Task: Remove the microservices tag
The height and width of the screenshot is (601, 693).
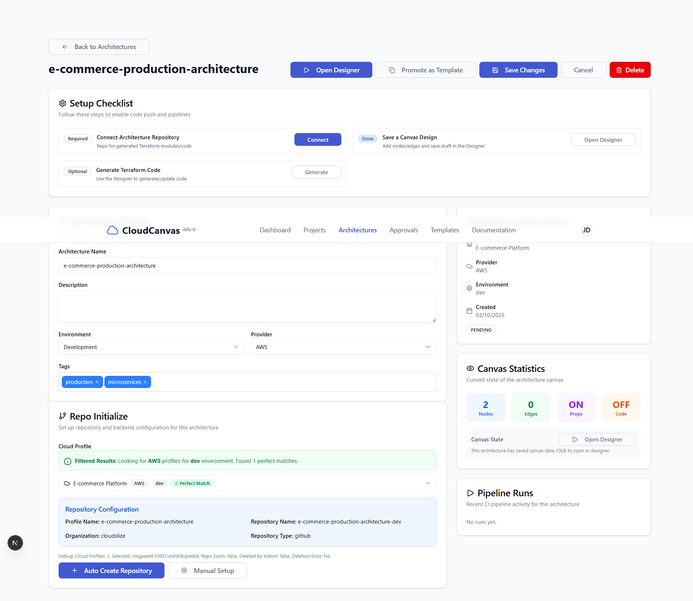Action: tap(145, 382)
